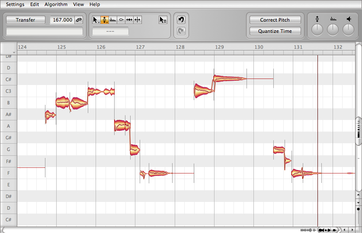Click the tempo field showing 167.000
362x233 pixels.
(x=62, y=20)
